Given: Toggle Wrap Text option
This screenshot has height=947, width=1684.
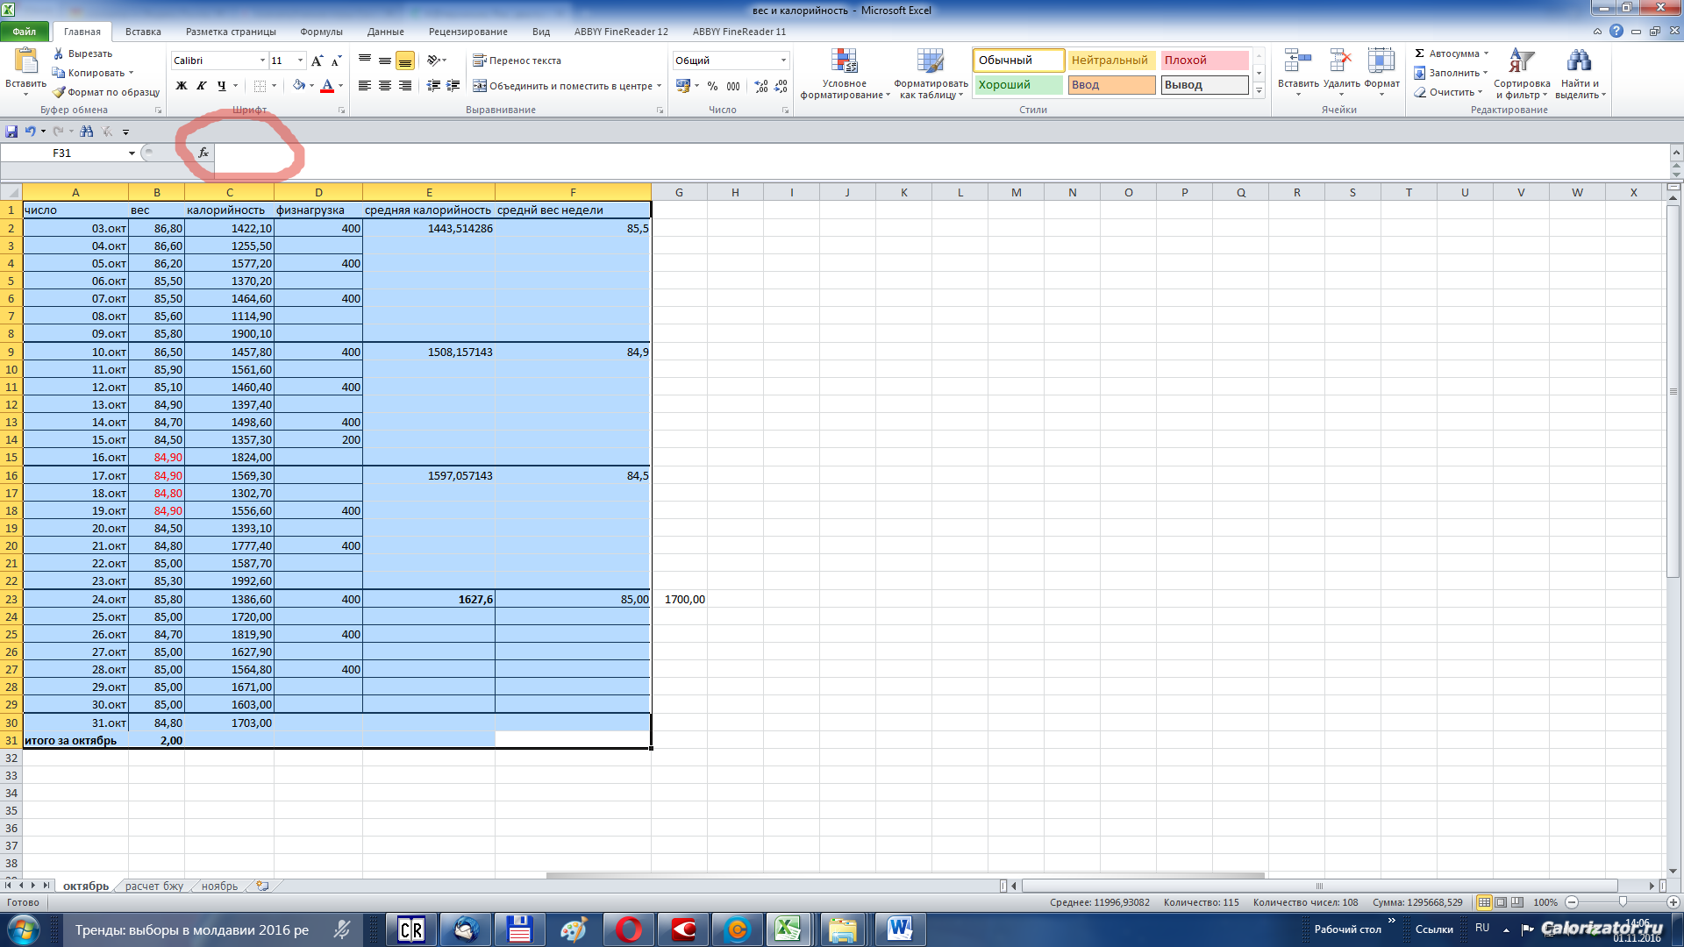Looking at the screenshot, I should click(517, 61).
